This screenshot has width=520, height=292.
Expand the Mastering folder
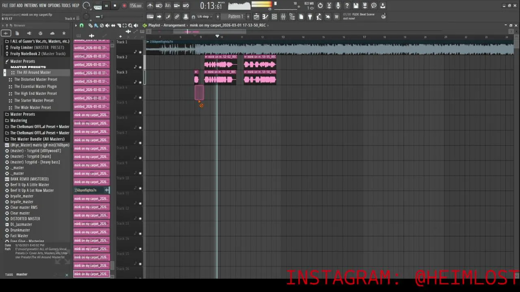point(19,120)
